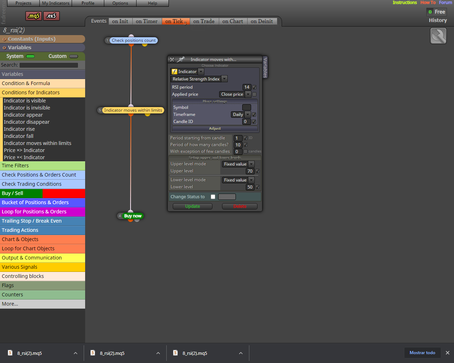Open the Upper level mode dropdown

pos(251,164)
